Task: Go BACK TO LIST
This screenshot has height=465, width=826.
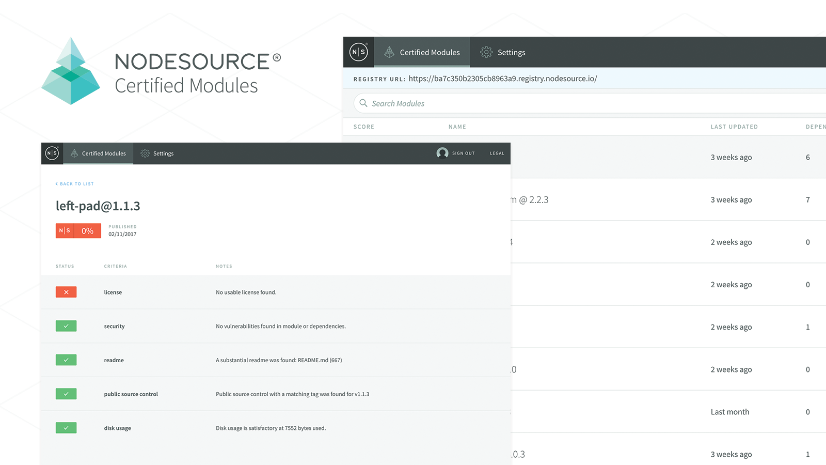Action: tap(75, 184)
